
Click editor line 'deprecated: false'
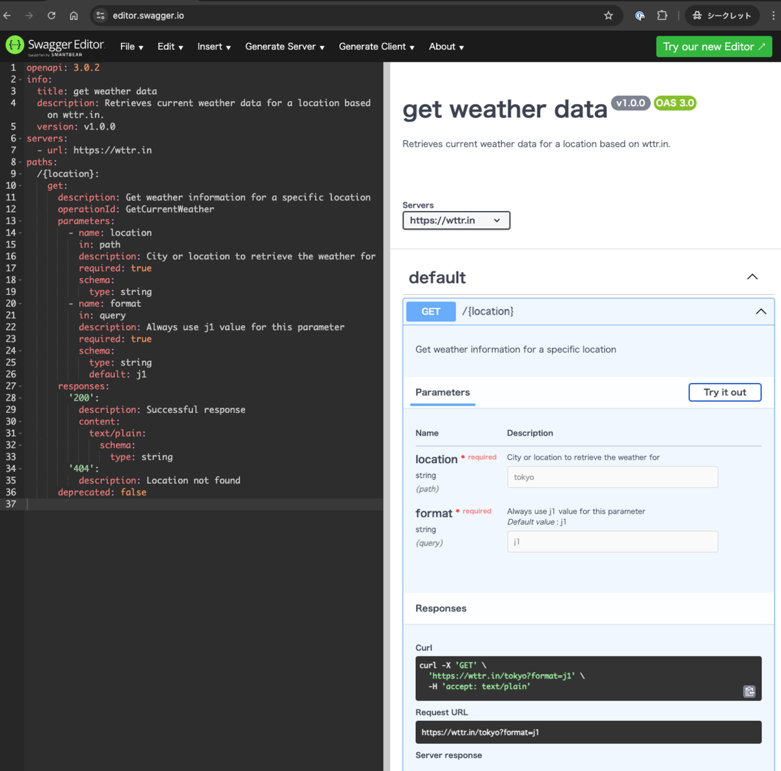pos(102,492)
